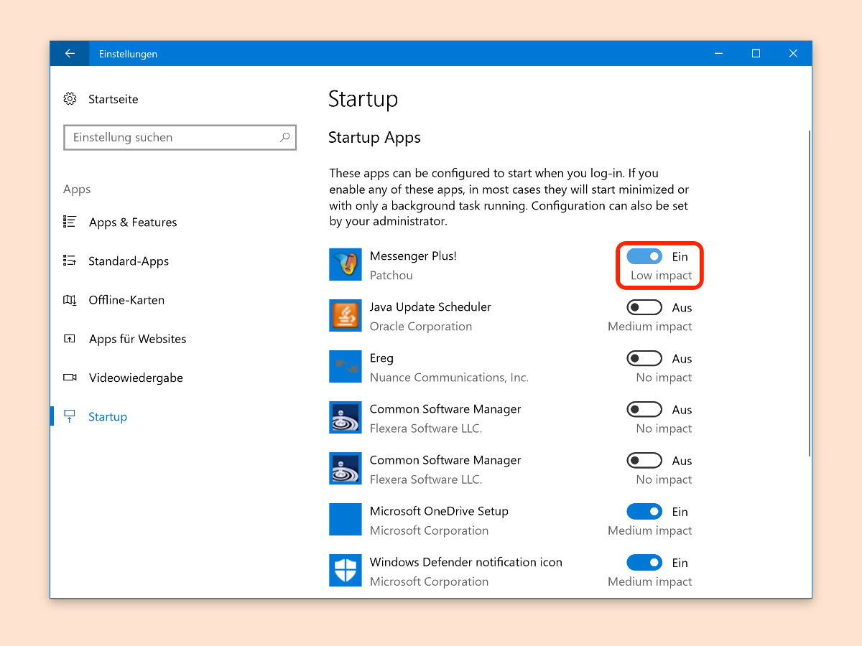Select Apps für Websites in the sidebar

click(x=137, y=339)
